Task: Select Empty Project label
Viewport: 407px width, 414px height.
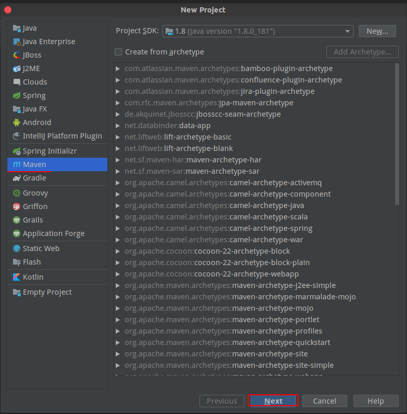Action: tap(47, 292)
